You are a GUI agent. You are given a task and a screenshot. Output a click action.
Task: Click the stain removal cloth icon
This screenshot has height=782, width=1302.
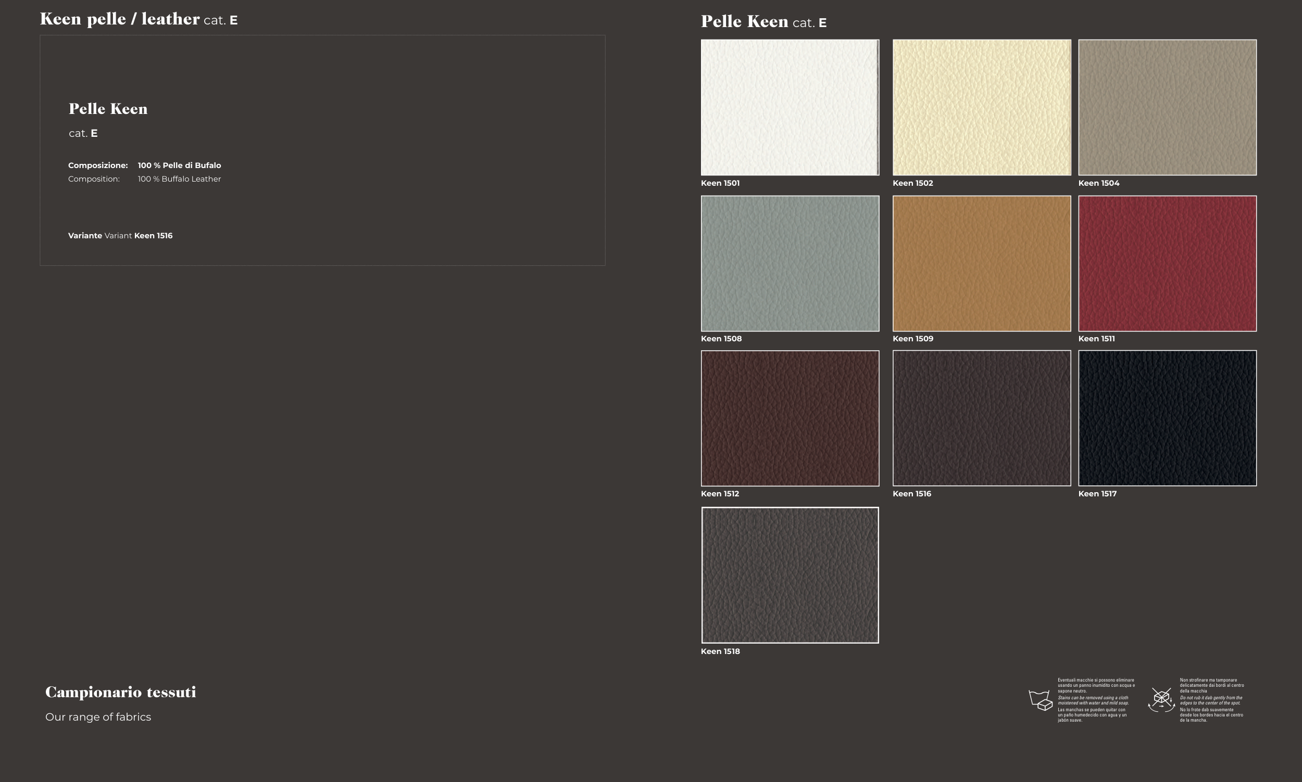tap(1041, 700)
